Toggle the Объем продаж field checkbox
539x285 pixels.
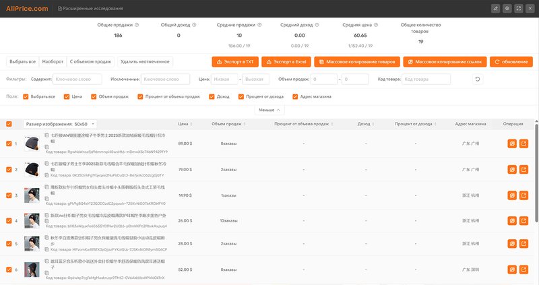[94, 96]
